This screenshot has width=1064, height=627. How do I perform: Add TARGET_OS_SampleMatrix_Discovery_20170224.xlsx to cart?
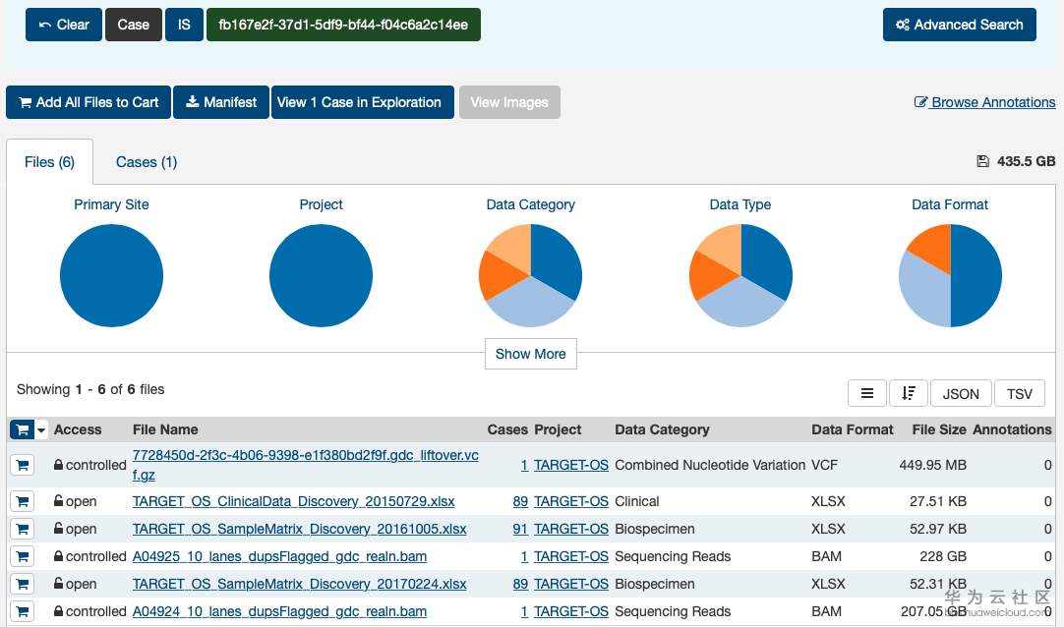[23, 584]
